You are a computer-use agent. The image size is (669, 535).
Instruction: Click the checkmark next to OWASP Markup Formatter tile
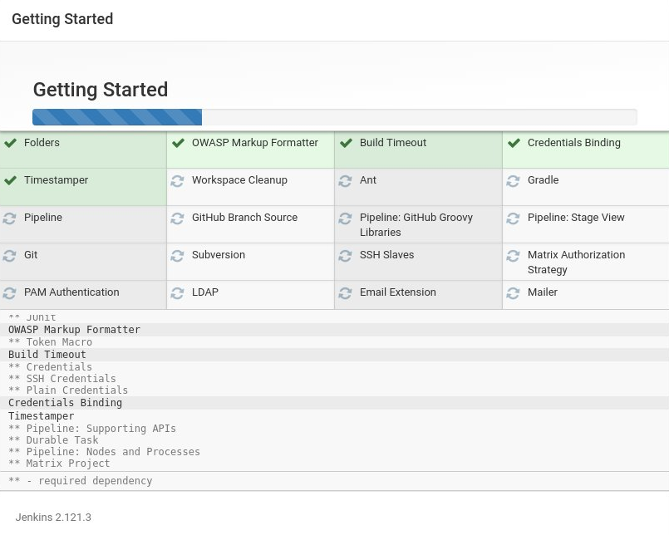[178, 143]
